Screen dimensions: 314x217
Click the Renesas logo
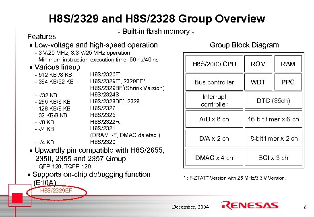[250, 205]
